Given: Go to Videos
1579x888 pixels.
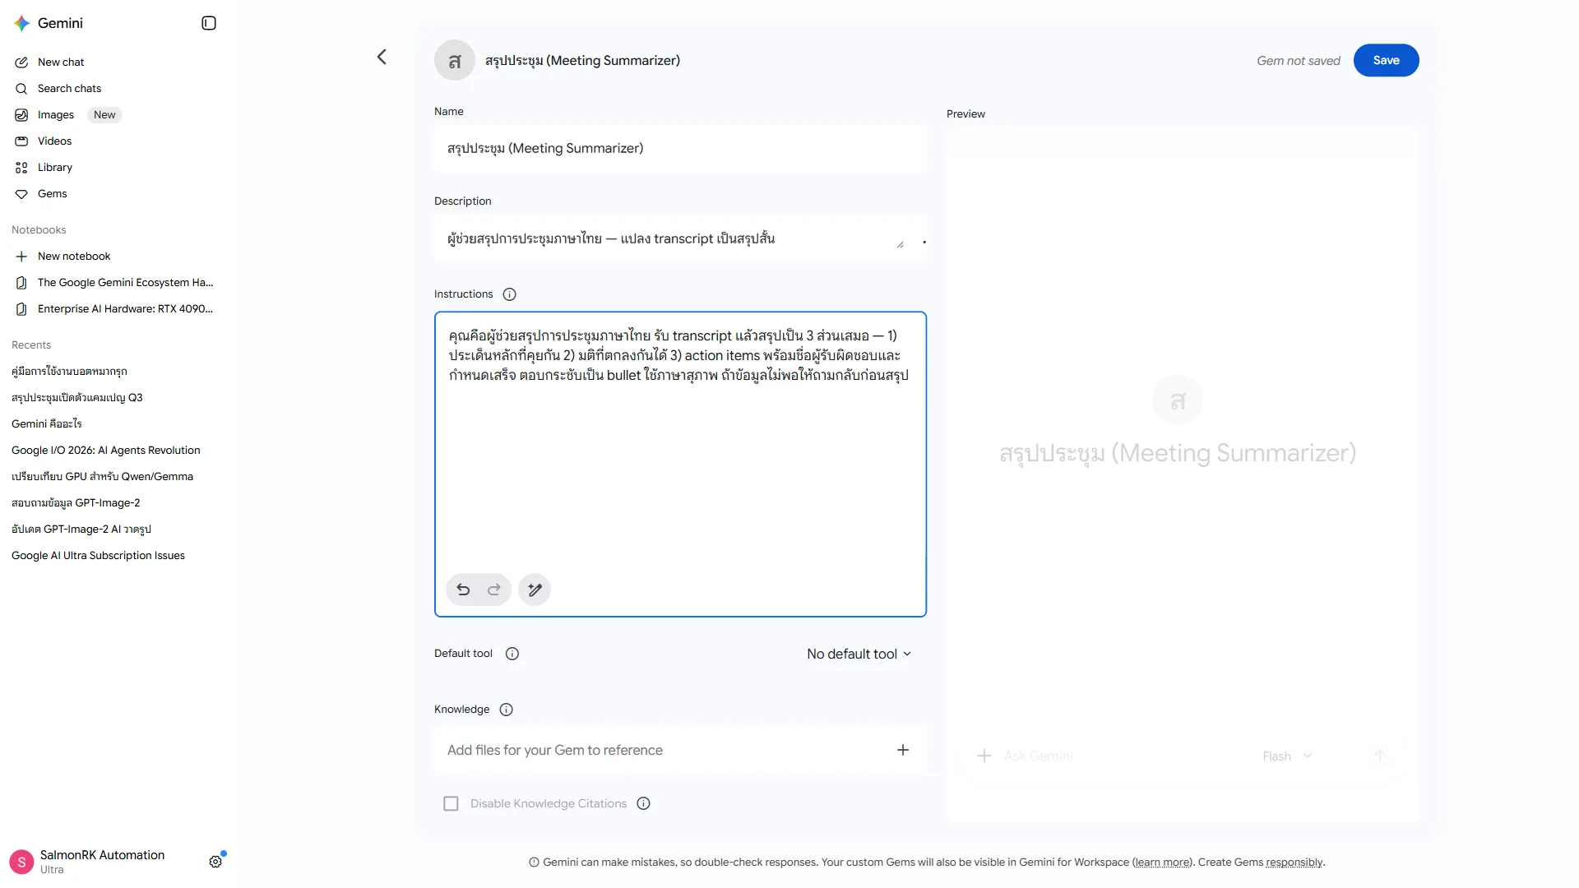Looking at the screenshot, I should (x=54, y=141).
